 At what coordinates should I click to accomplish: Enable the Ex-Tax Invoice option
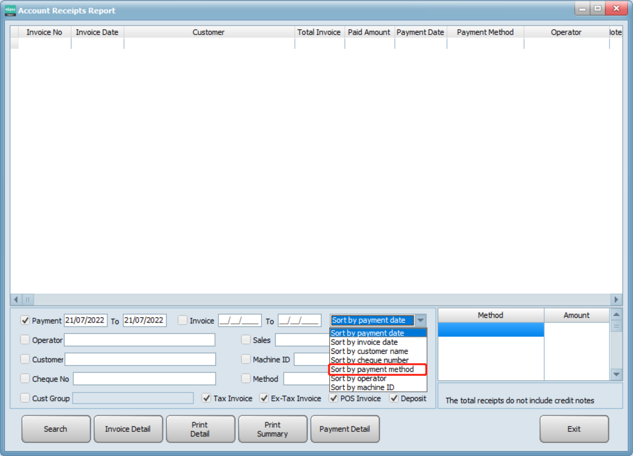click(264, 398)
